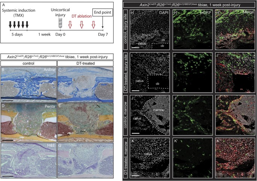Screen dimensions: 257x181
Task: Select the '(TMX)' text
Action: (19, 15)
